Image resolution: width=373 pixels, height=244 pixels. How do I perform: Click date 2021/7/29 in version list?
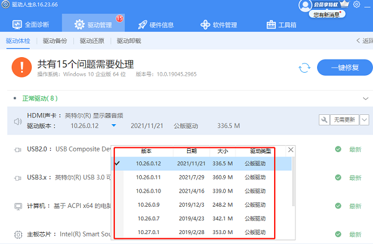pos(191,177)
